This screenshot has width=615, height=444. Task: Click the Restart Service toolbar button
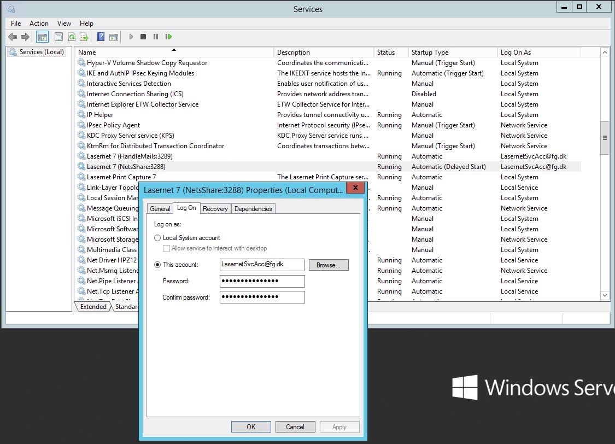pyautogui.click(x=168, y=37)
